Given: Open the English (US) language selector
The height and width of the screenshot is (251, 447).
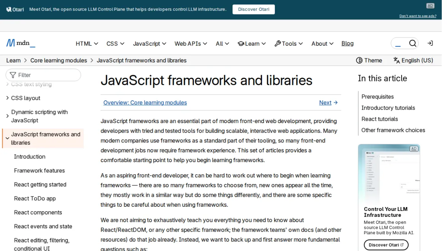Looking at the screenshot, I should coord(413,60).
